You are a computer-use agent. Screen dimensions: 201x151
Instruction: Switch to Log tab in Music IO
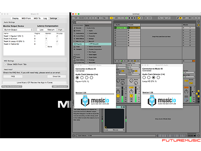(45, 18)
